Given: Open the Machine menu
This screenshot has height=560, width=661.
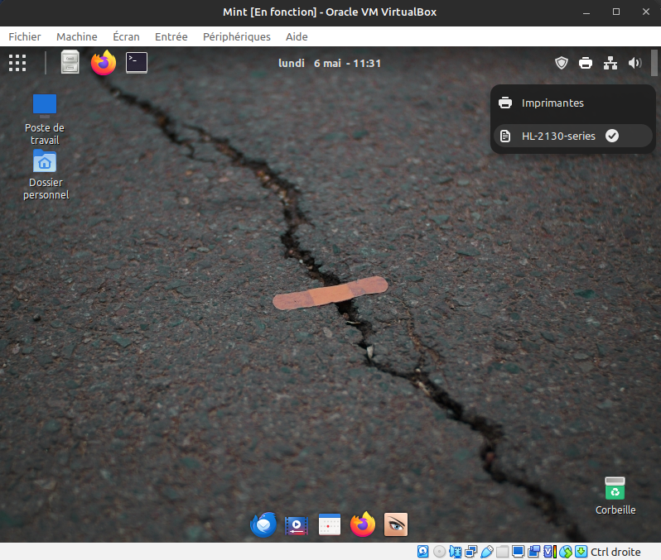Looking at the screenshot, I should pyautogui.click(x=76, y=36).
